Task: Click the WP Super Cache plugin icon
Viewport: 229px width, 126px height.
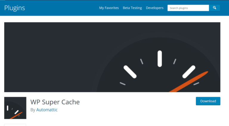Action: point(15,108)
